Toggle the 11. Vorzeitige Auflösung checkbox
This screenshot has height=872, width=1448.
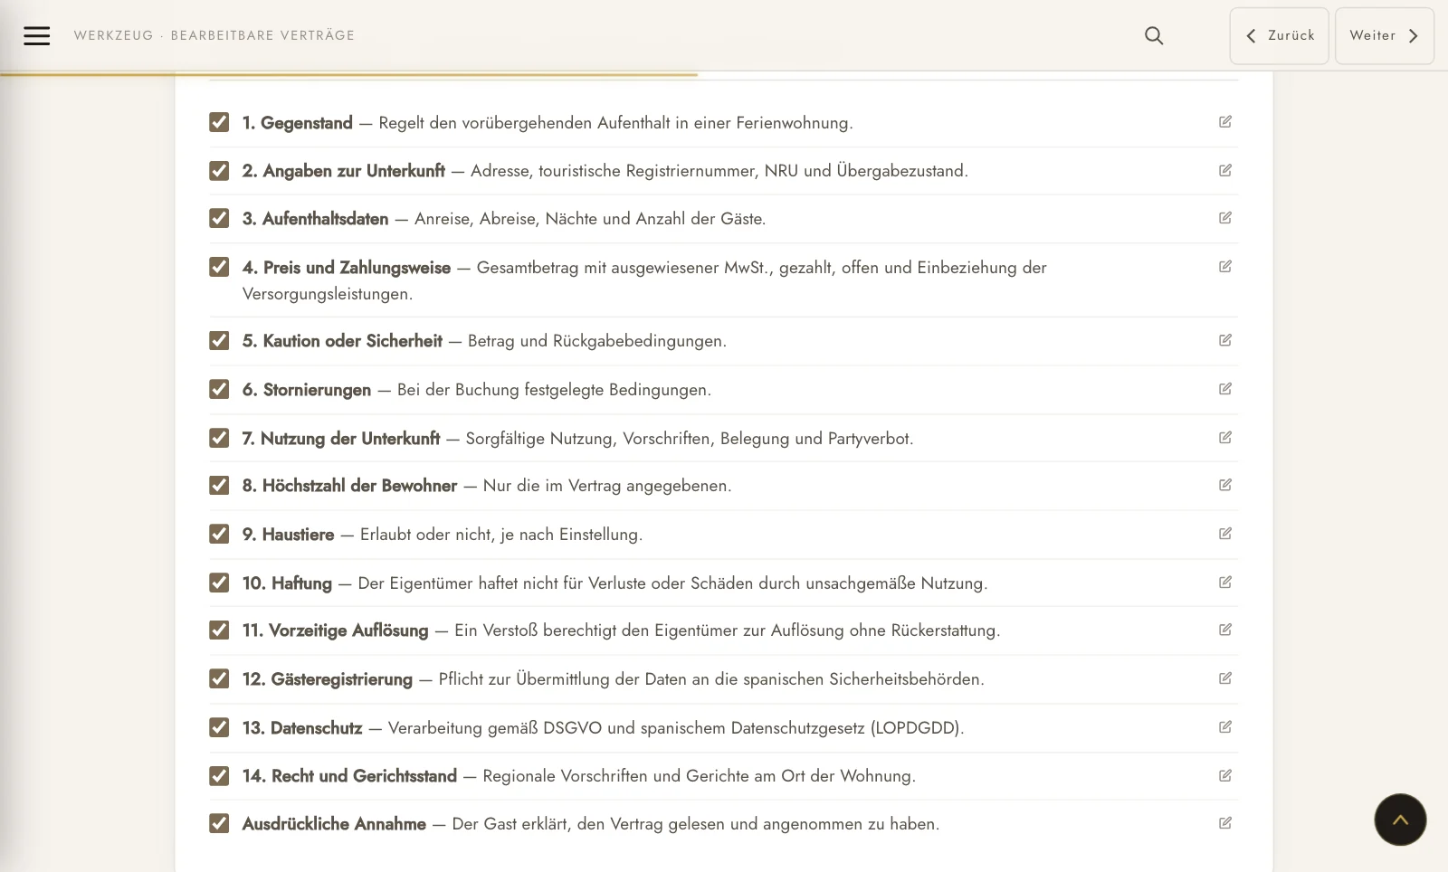(219, 630)
